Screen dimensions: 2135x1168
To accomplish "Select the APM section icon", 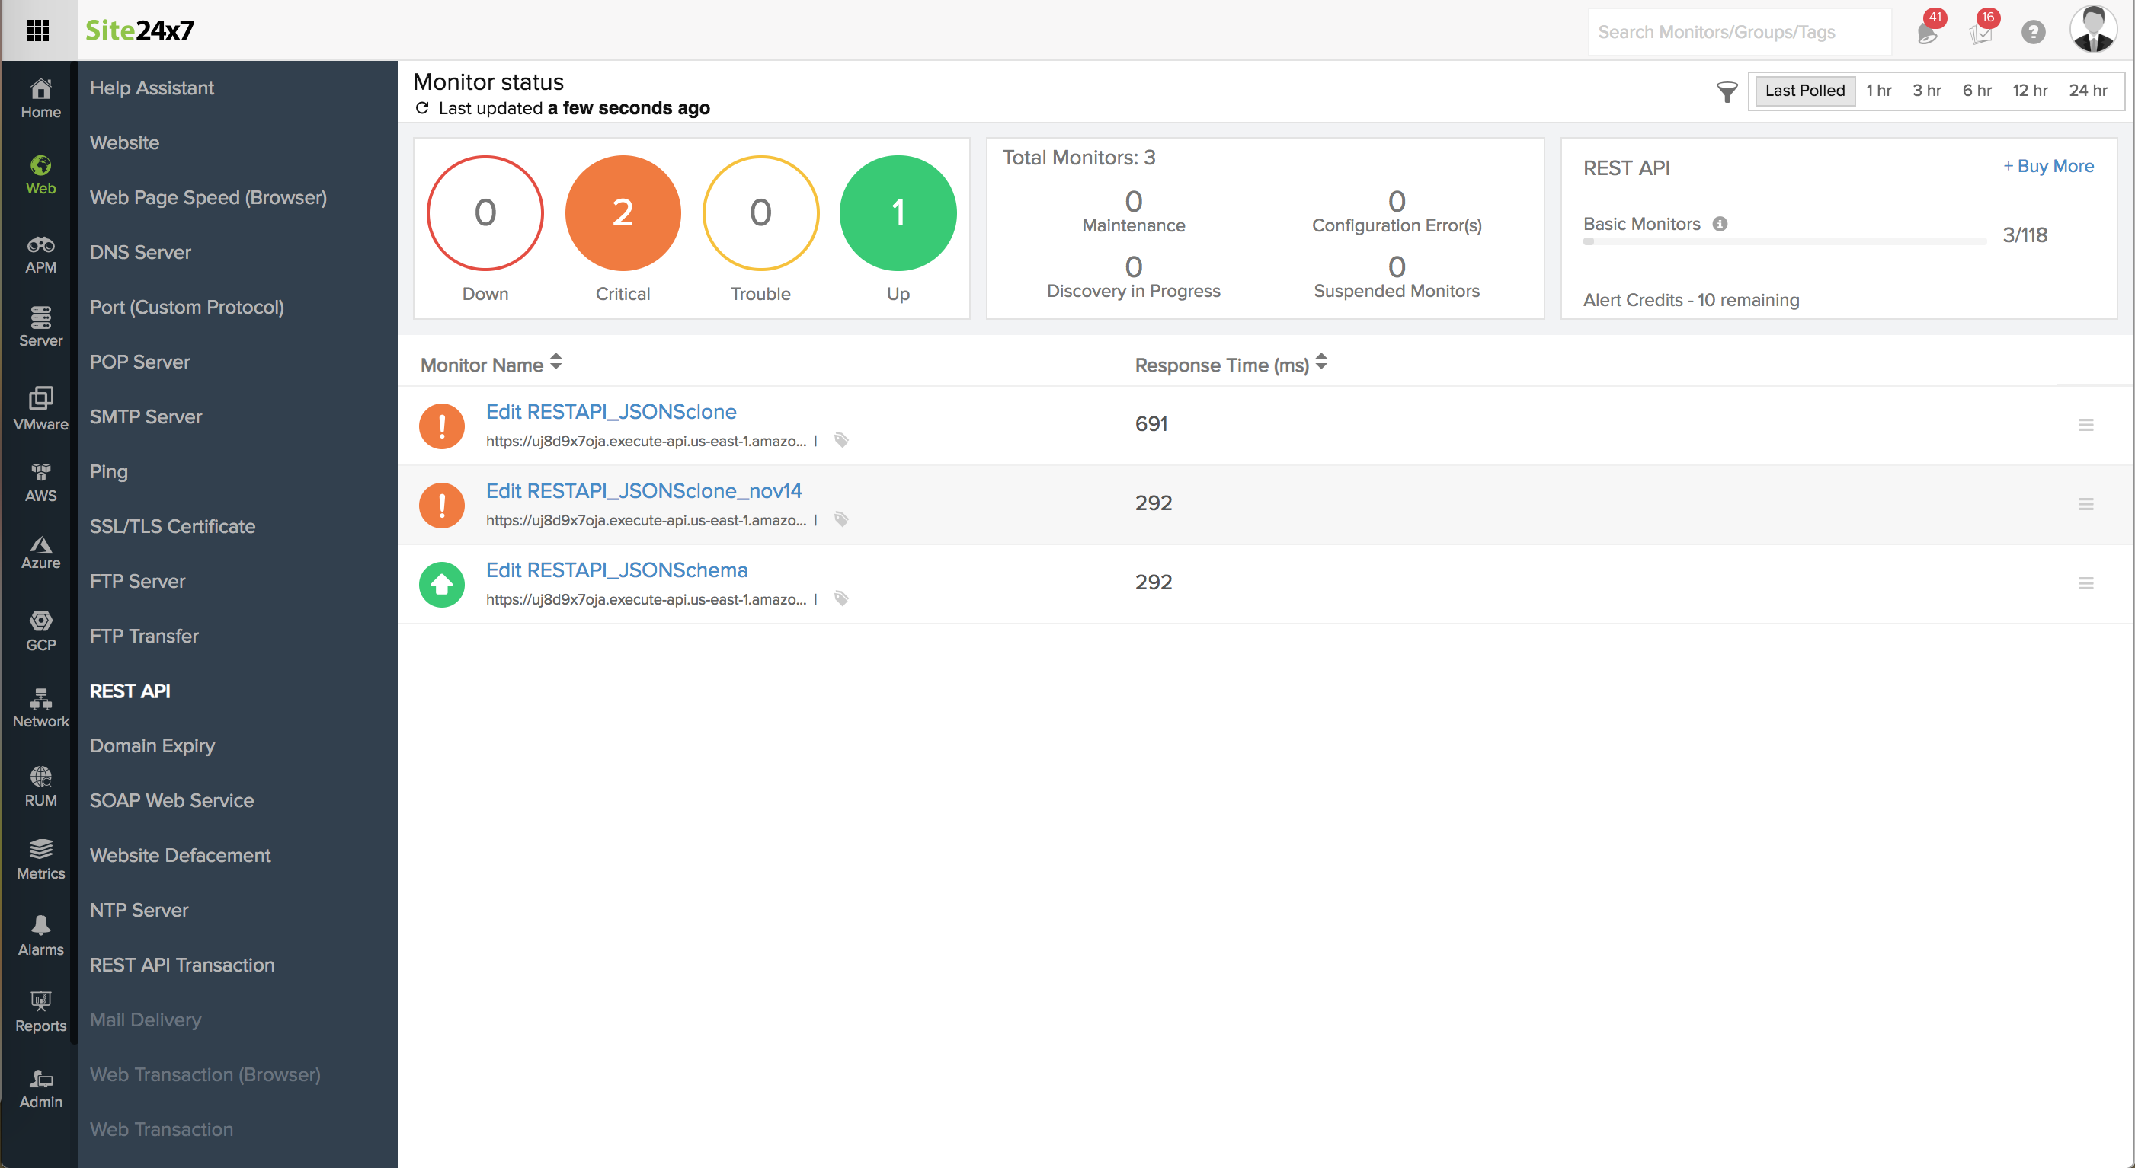I will (x=39, y=253).
